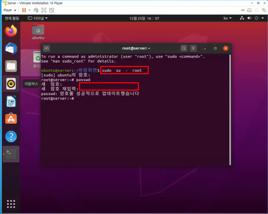Screen dimensions: 268x214
Task: Close the root@server terminal window
Action: pos(226,48)
